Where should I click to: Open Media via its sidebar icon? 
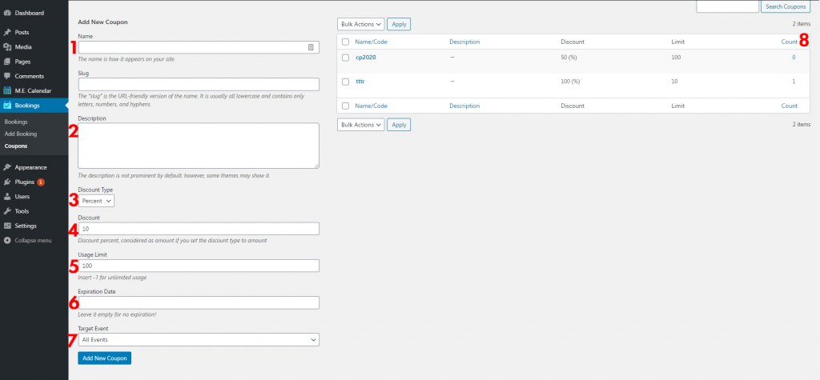pyautogui.click(x=7, y=47)
